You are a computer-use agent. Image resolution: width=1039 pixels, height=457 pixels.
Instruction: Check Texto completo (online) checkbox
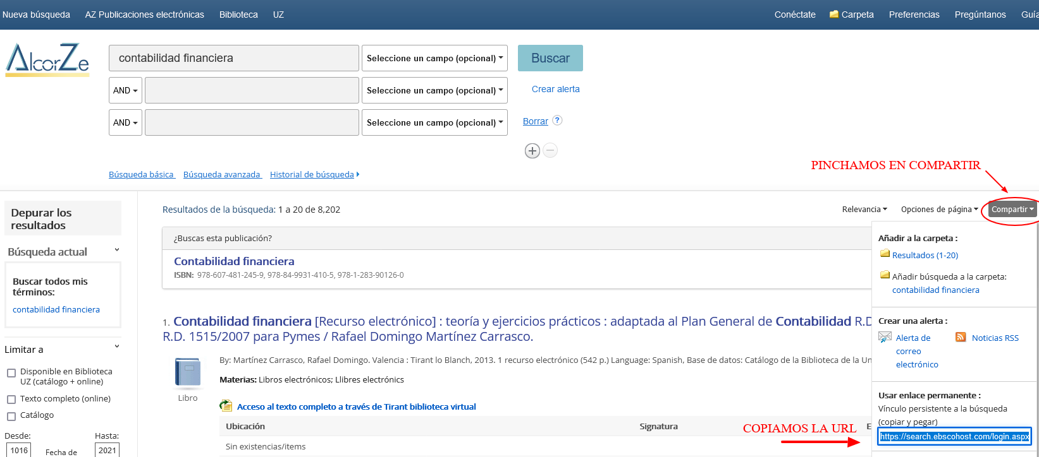(x=11, y=400)
